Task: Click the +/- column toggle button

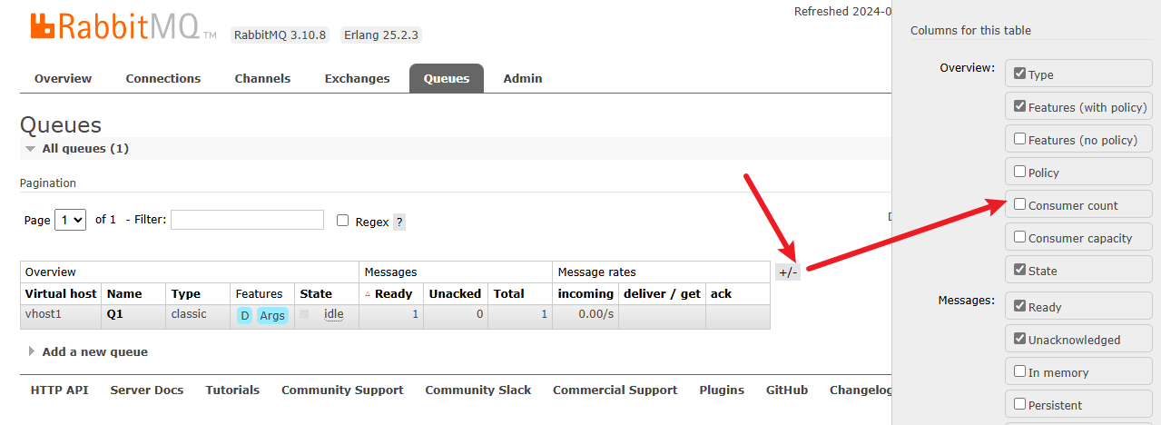Action: (788, 272)
